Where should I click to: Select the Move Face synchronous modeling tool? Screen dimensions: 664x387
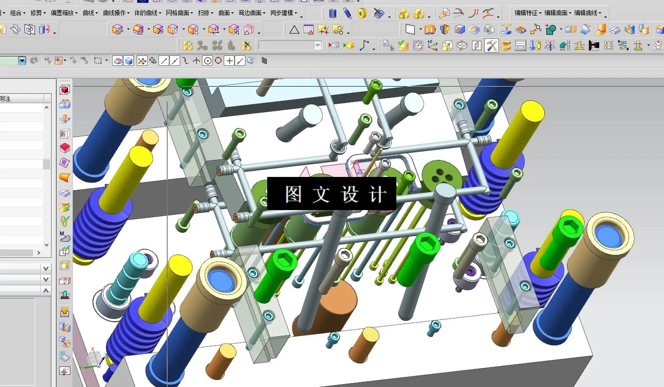point(118,29)
